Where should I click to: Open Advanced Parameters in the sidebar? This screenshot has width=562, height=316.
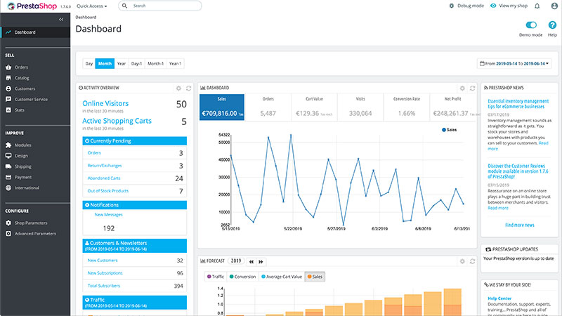click(x=35, y=234)
